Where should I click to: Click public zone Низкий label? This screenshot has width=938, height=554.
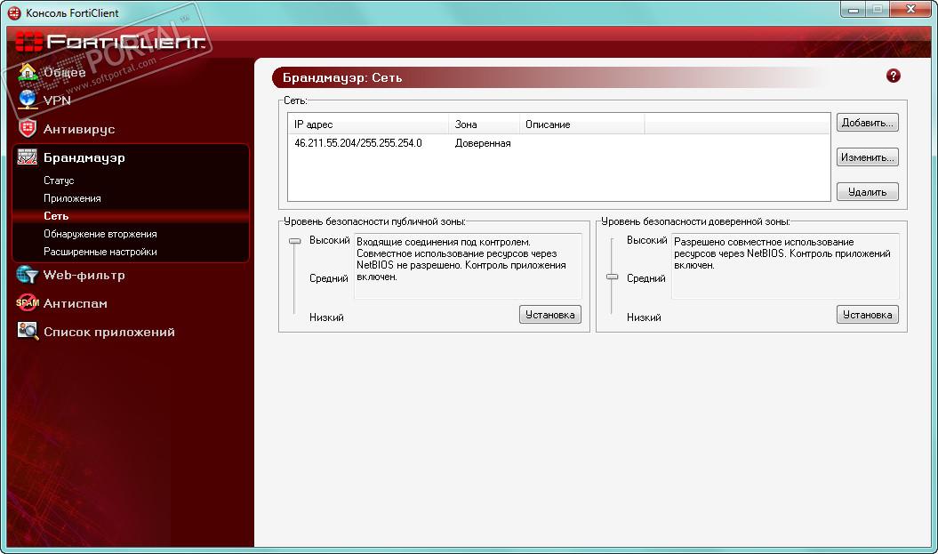[x=326, y=317]
